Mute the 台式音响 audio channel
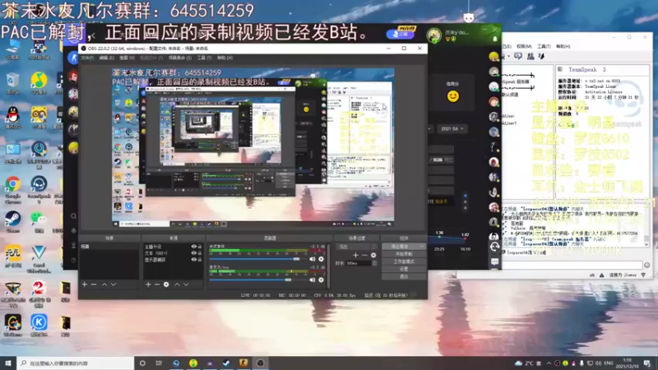Image resolution: width=658 pixels, height=370 pixels. 313,259
